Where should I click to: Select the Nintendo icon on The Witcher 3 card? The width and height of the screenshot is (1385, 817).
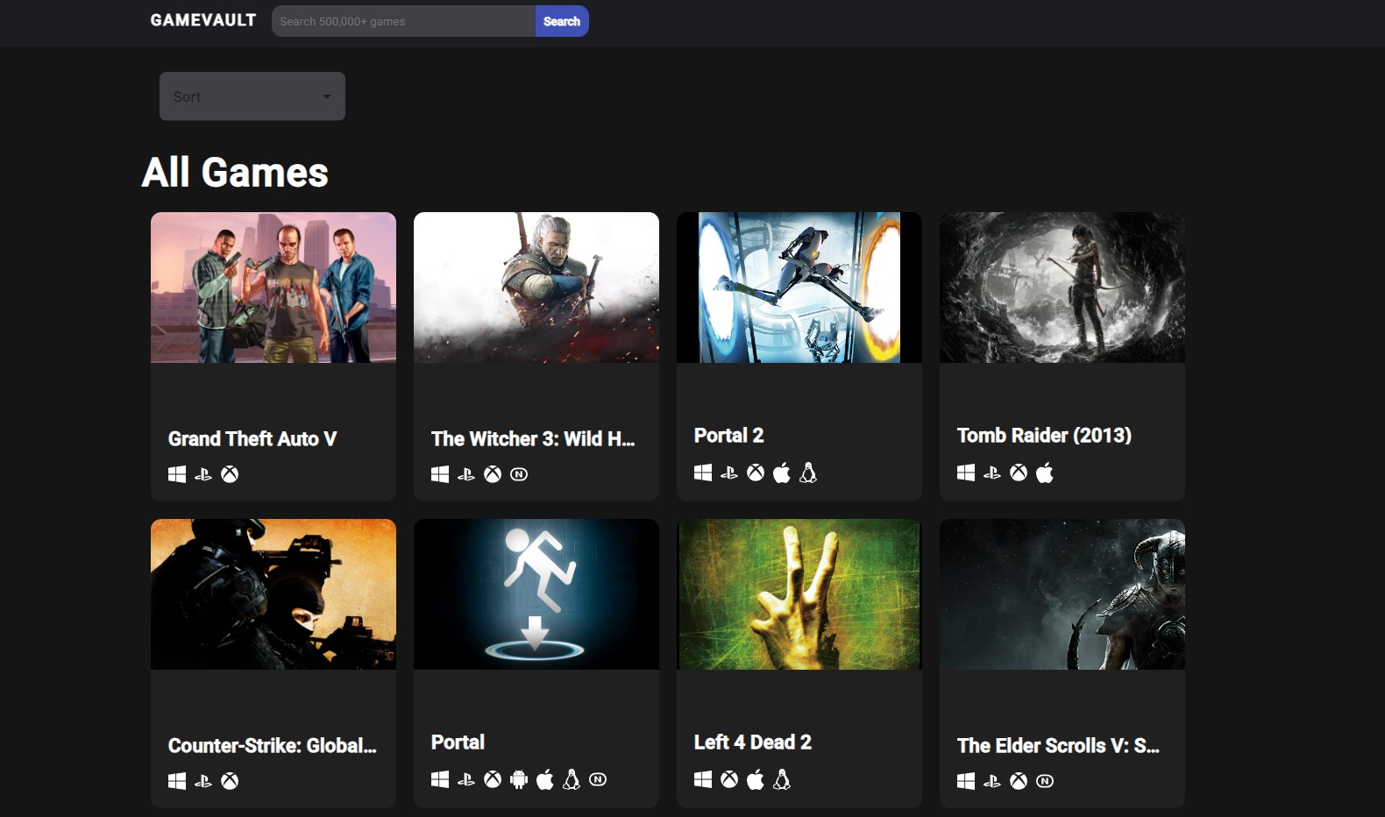click(519, 474)
